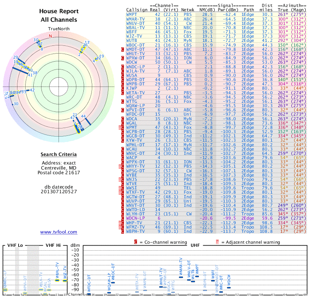Screen dimensions: 310x298
Task: Click co-channel warning icon beside WTTG
Action: click(x=123, y=101)
